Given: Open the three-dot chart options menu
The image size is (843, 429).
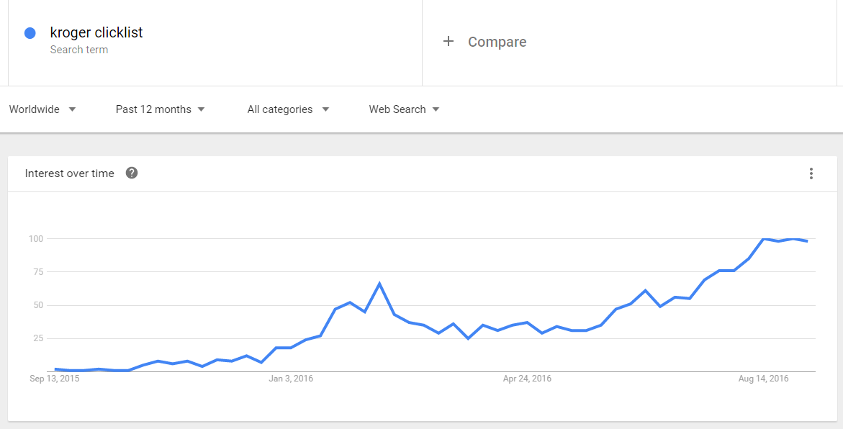Looking at the screenshot, I should (x=811, y=173).
